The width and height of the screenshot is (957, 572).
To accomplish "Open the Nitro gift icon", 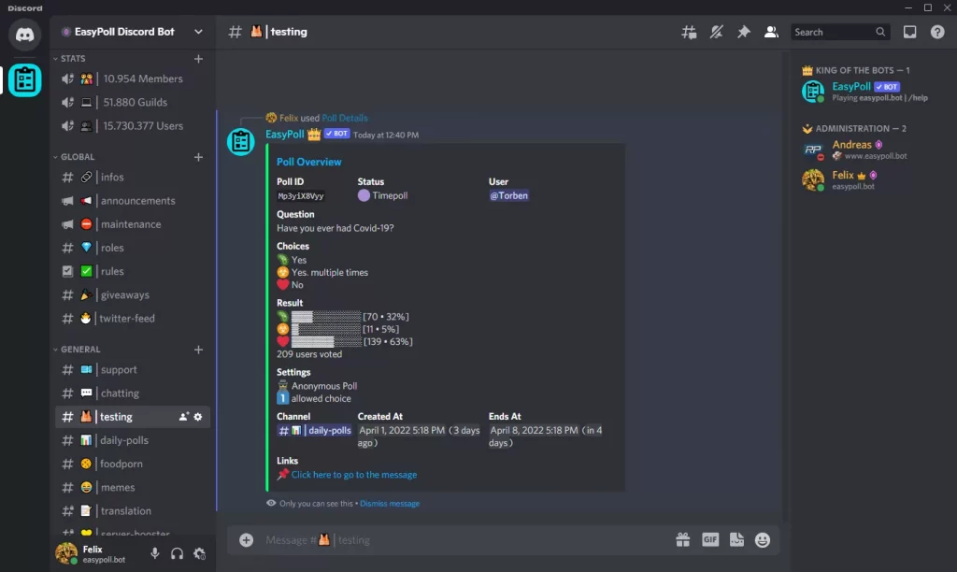I will 682,539.
